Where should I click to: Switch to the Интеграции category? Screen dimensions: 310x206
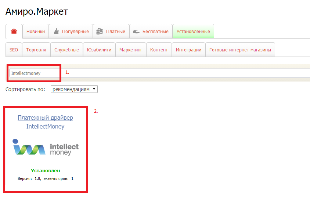pyautogui.click(x=188, y=50)
